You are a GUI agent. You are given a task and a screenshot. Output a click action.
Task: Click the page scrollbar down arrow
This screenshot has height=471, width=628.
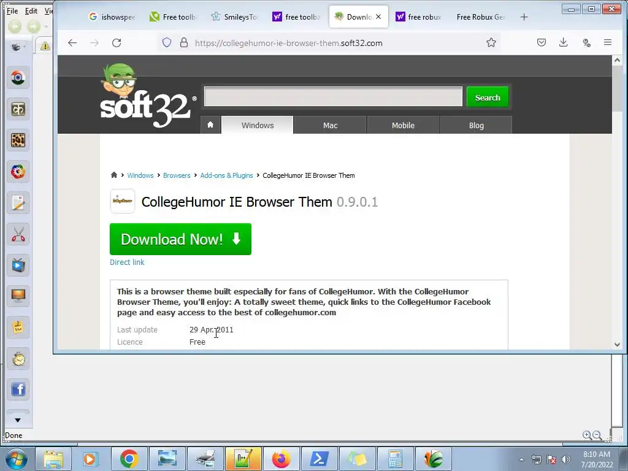click(617, 344)
